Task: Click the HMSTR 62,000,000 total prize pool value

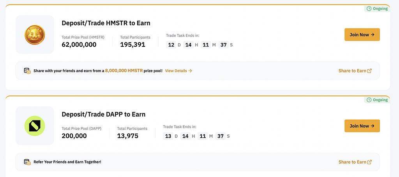Action: pos(79,44)
